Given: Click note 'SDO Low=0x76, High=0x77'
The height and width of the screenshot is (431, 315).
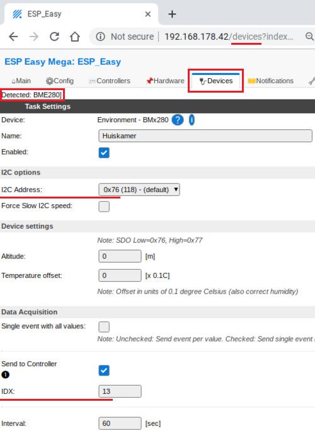Looking at the screenshot, I should (150, 240).
